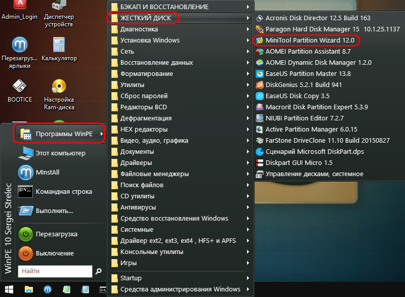Click the Windows Start button on taskbar
Image resolution: width=405 pixels, height=297 pixels.
9,289
